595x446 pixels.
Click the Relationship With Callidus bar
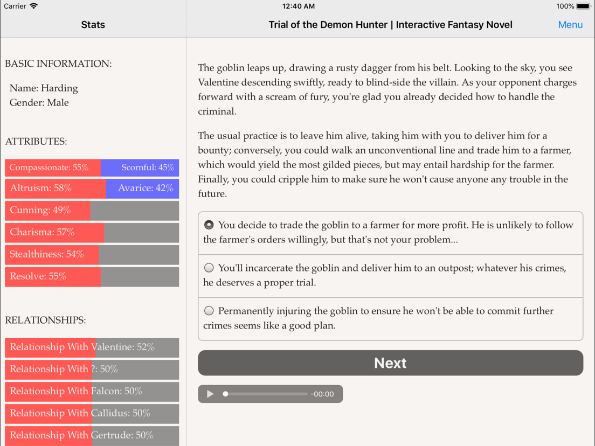click(92, 413)
